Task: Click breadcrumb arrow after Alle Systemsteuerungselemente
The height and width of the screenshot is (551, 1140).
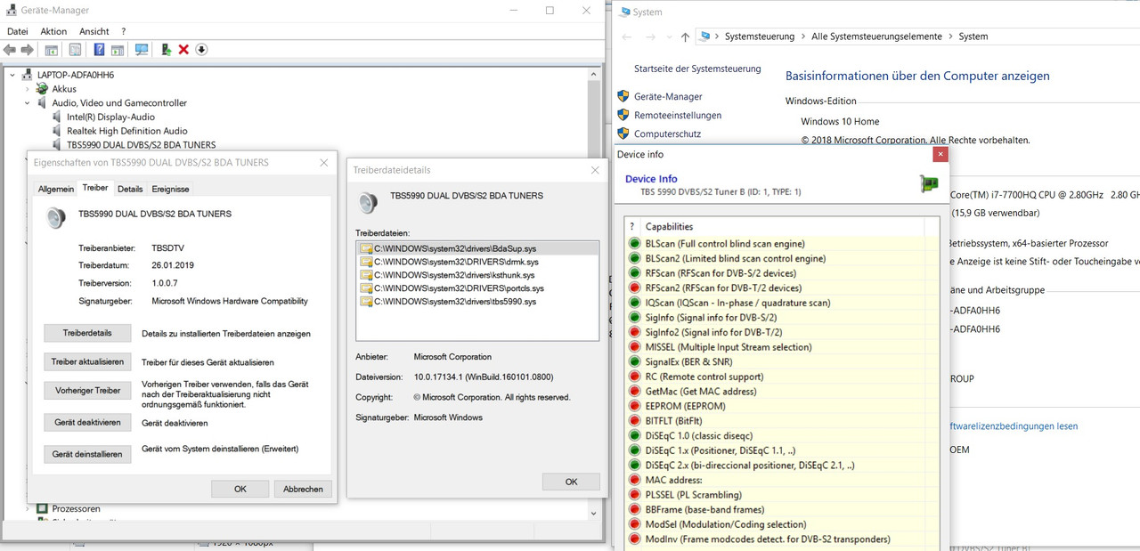Action: pos(950,36)
